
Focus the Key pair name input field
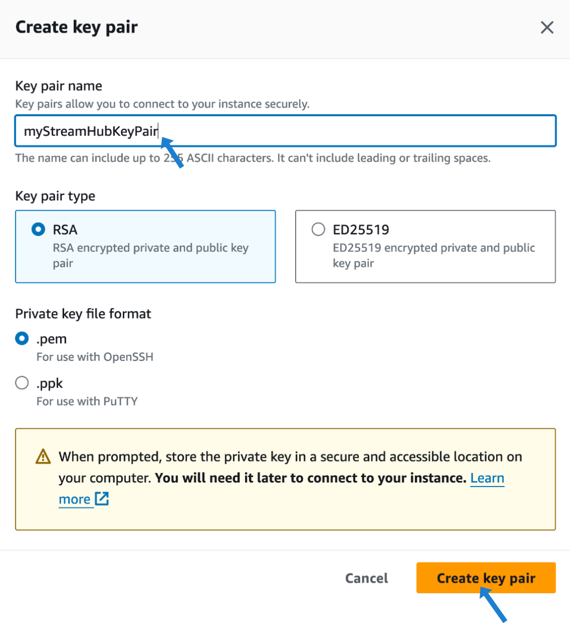[x=286, y=131]
